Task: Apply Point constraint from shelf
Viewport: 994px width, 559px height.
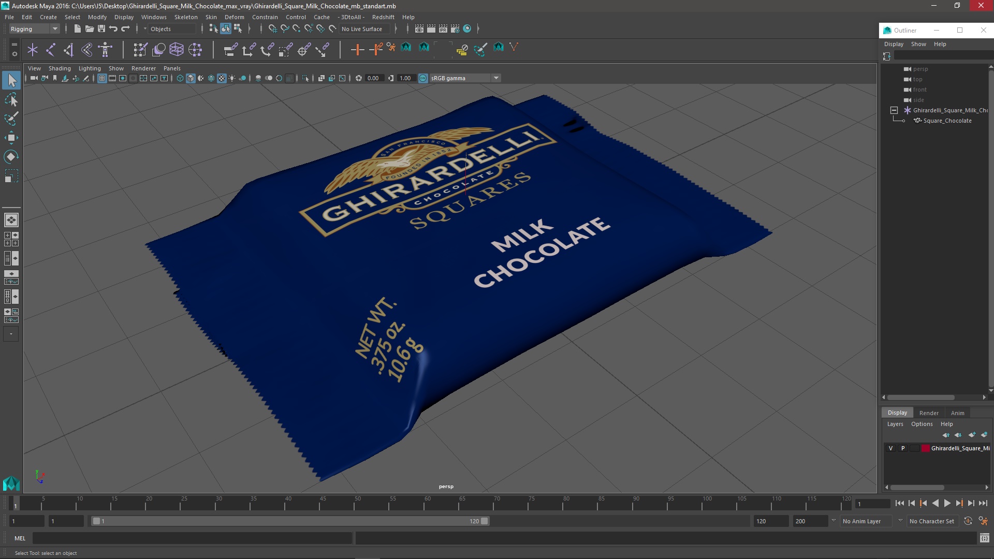Action: [x=248, y=50]
